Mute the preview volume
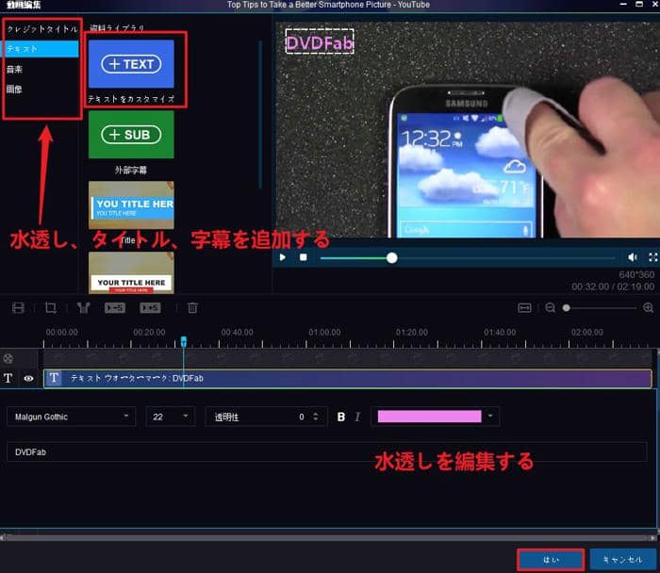Image resolution: width=660 pixels, height=573 pixels. pyautogui.click(x=633, y=257)
